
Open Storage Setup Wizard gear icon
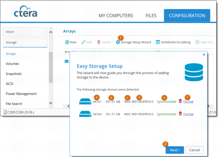(x=118, y=42)
